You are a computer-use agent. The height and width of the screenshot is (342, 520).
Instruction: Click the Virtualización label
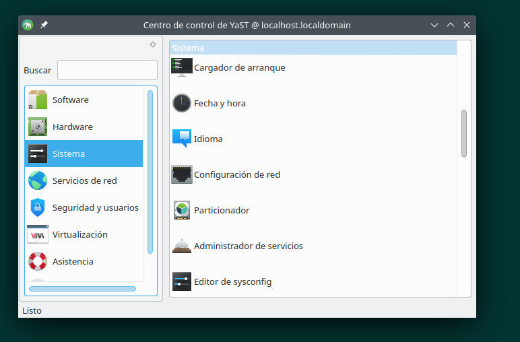point(80,234)
